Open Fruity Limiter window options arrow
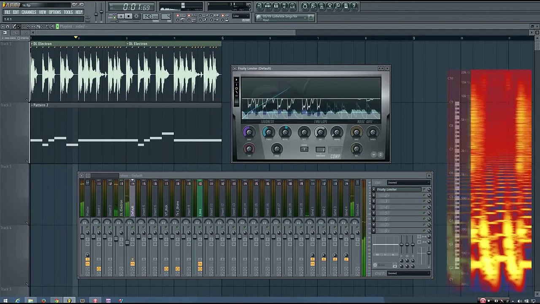Image resolution: width=540 pixels, height=304 pixels. (235, 68)
